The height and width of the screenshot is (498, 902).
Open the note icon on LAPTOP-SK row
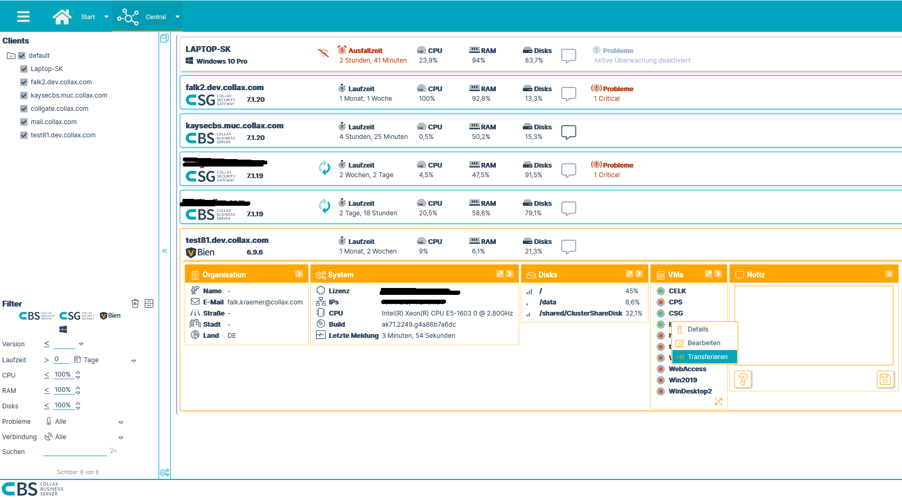pos(568,56)
